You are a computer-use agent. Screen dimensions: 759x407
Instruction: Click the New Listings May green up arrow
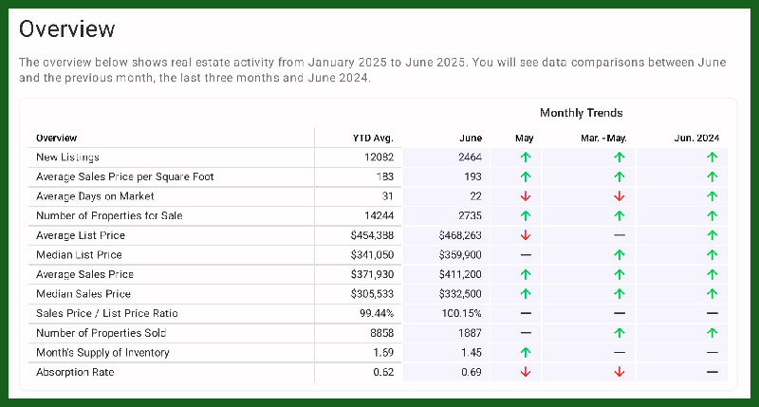tap(525, 157)
